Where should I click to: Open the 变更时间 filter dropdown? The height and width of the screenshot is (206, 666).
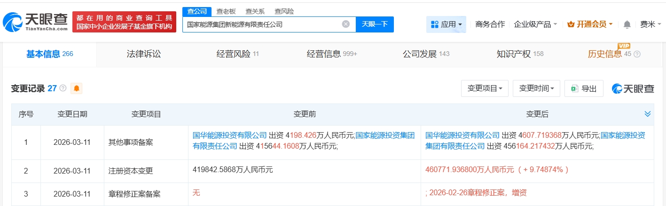[x=536, y=88]
